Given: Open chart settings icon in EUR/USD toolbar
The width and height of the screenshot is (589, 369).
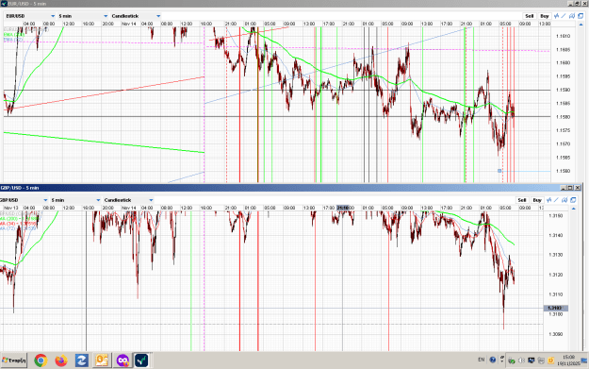Looking at the screenshot, I should coord(572,16).
